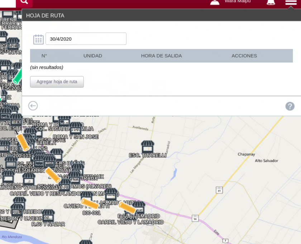Sort by the UNIDAD column header
Screen dimensions: 301x244
tap(92, 56)
